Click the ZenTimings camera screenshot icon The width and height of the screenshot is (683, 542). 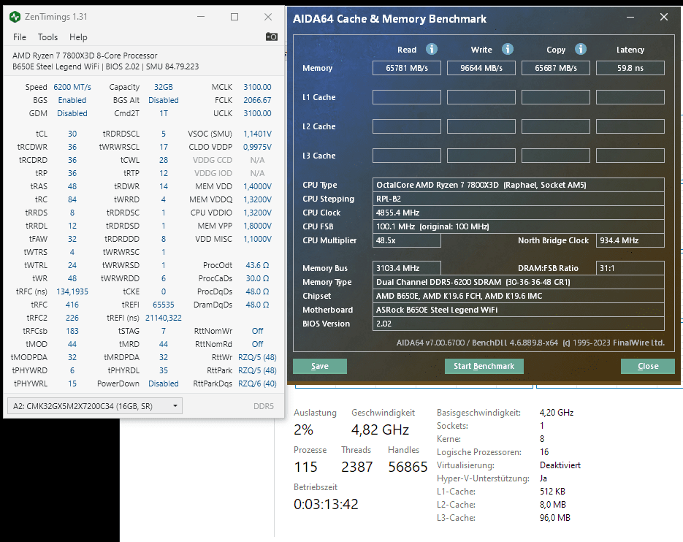pyautogui.click(x=271, y=37)
